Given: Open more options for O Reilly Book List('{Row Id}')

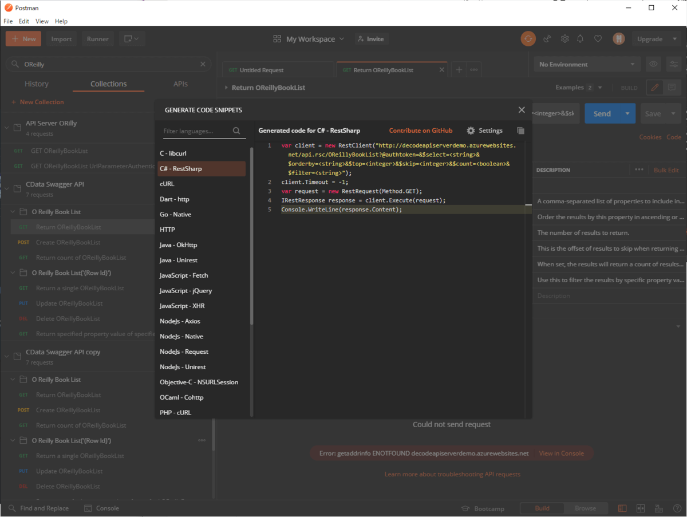Looking at the screenshot, I should tap(202, 440).
